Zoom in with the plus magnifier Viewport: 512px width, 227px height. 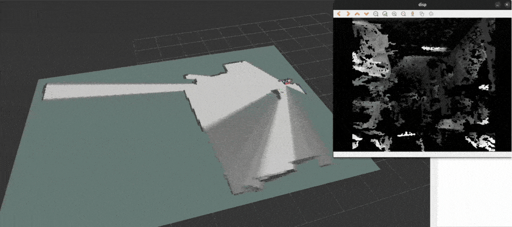coord(394,14)
